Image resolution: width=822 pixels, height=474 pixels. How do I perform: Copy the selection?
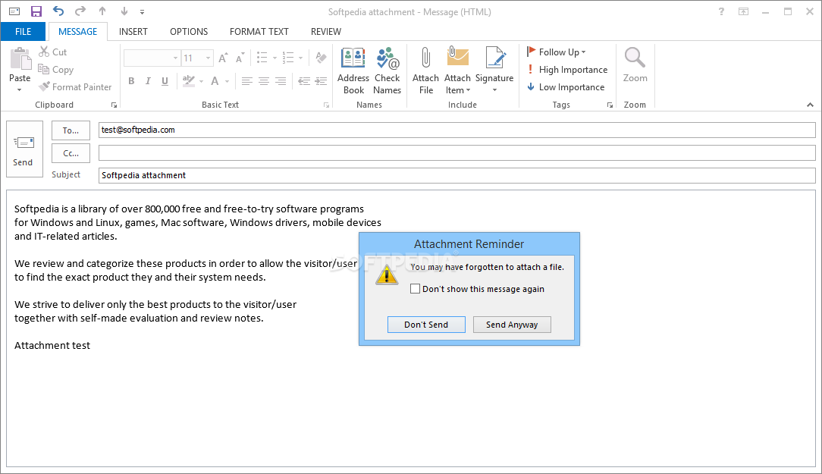[55, 69]
